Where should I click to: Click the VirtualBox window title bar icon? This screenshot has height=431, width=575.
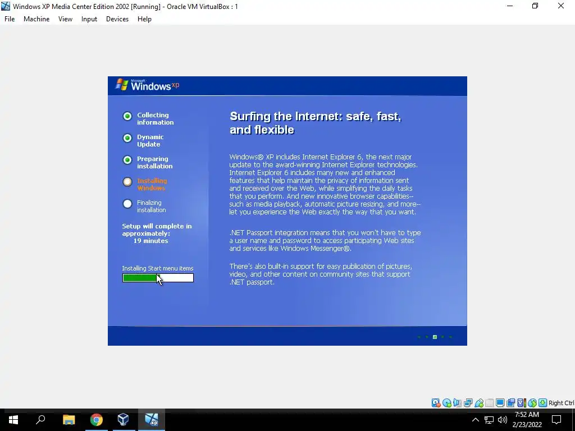pos(6,6)
